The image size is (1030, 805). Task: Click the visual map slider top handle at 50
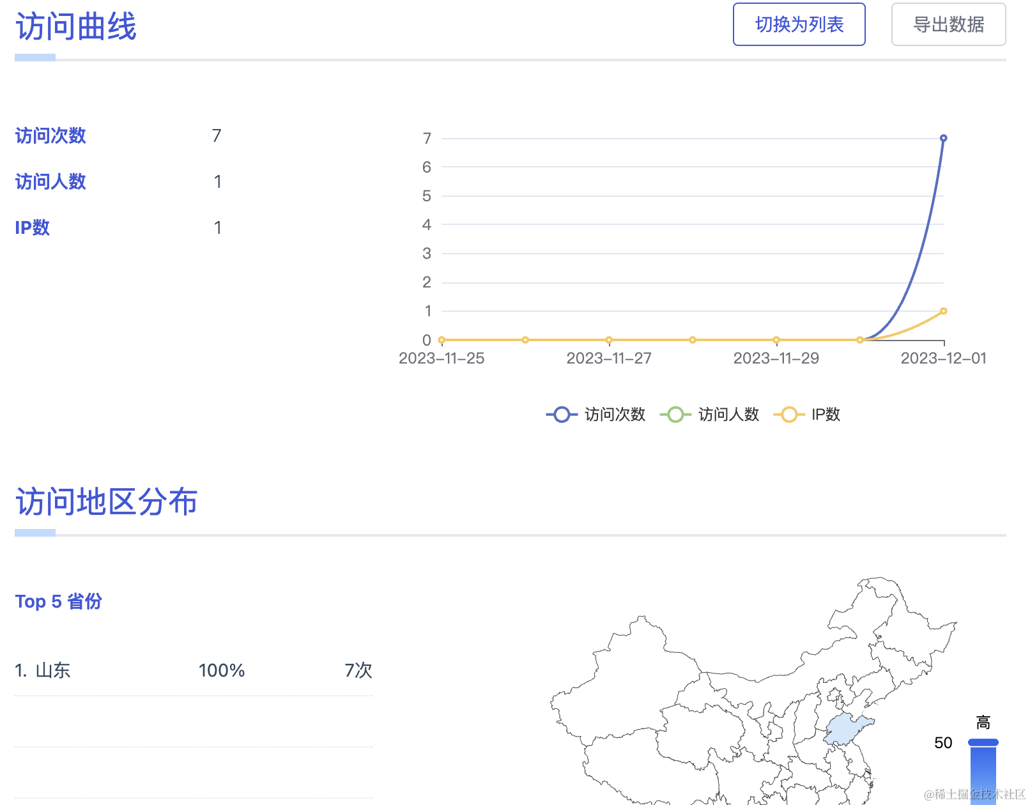pos(983,742)
